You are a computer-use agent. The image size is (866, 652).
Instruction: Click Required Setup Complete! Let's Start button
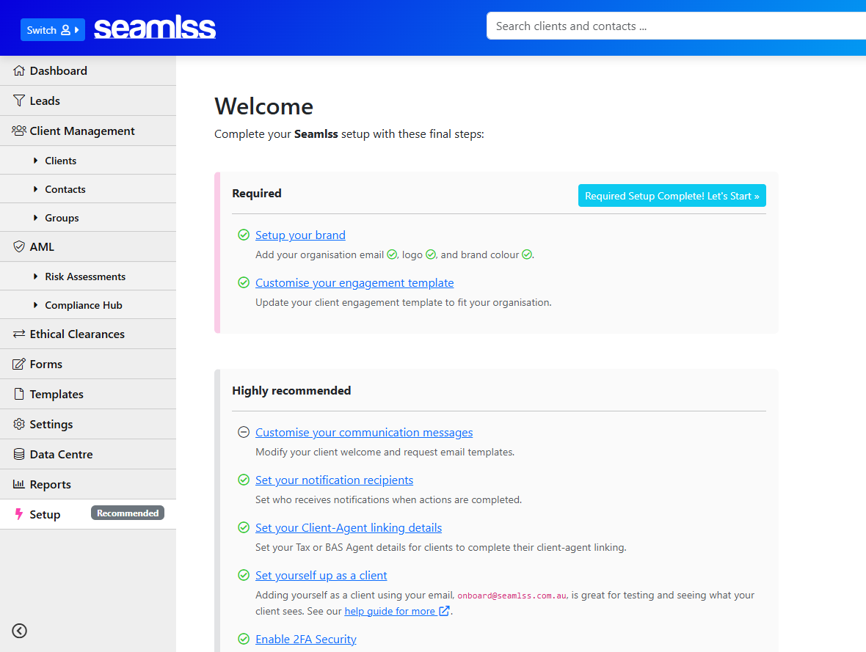click(x=672, y=195)
